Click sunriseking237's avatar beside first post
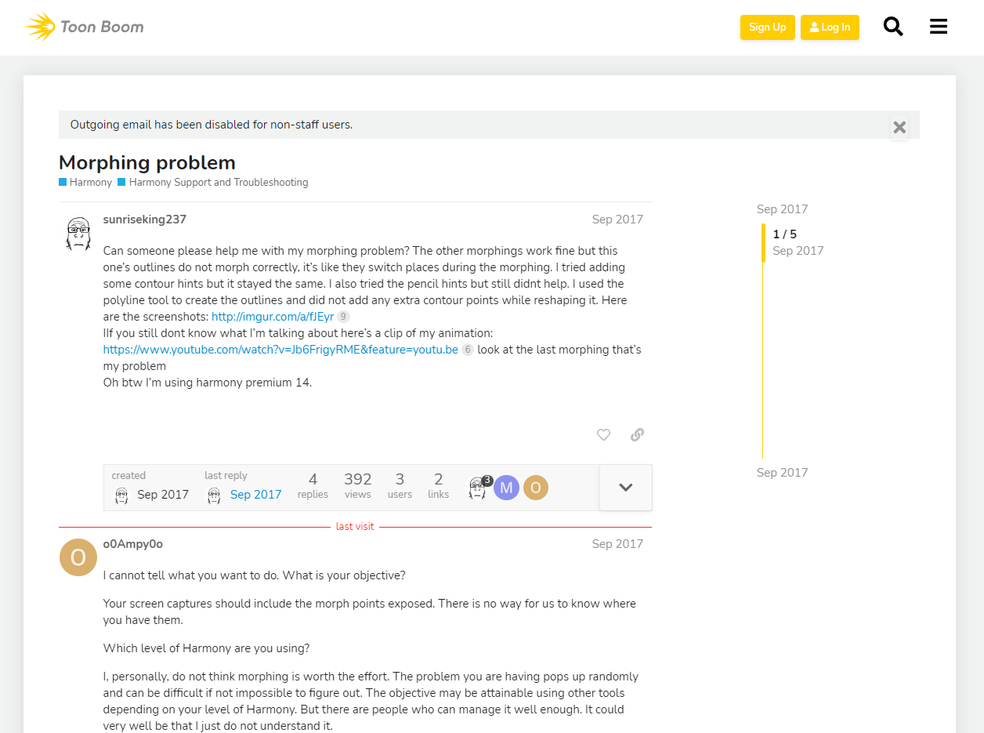This screenshot has width=984, height=733. click(78, 234)
